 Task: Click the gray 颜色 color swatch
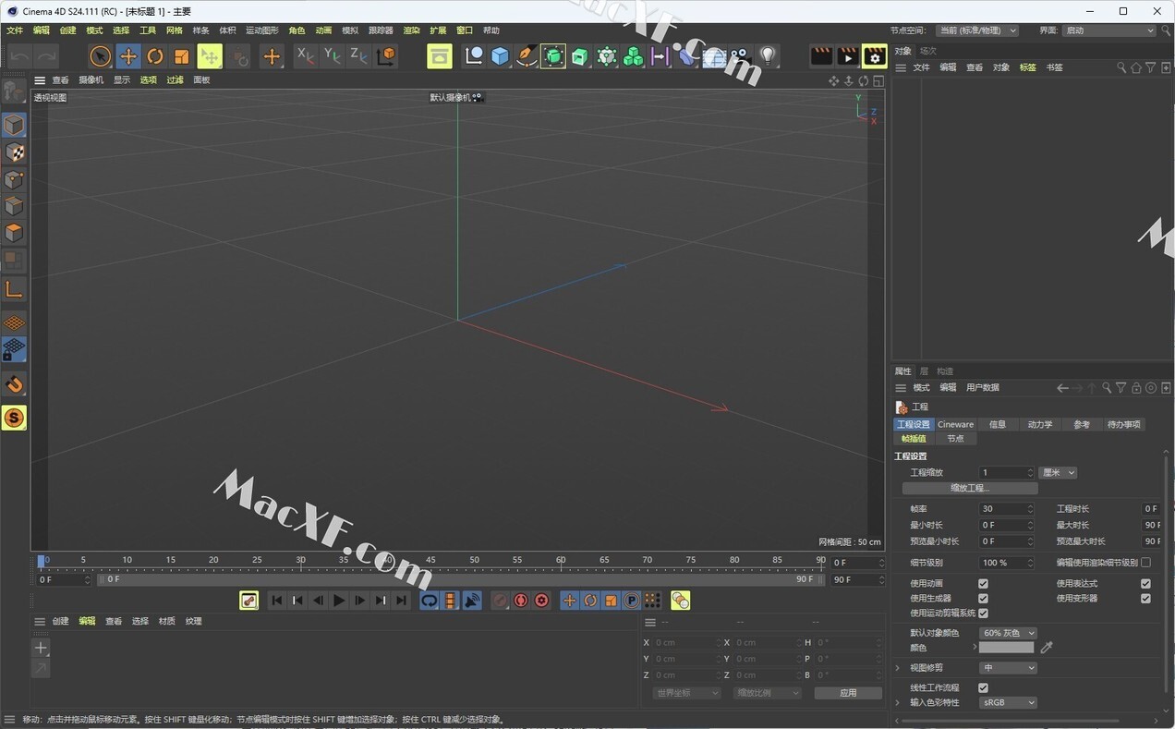1007,648
